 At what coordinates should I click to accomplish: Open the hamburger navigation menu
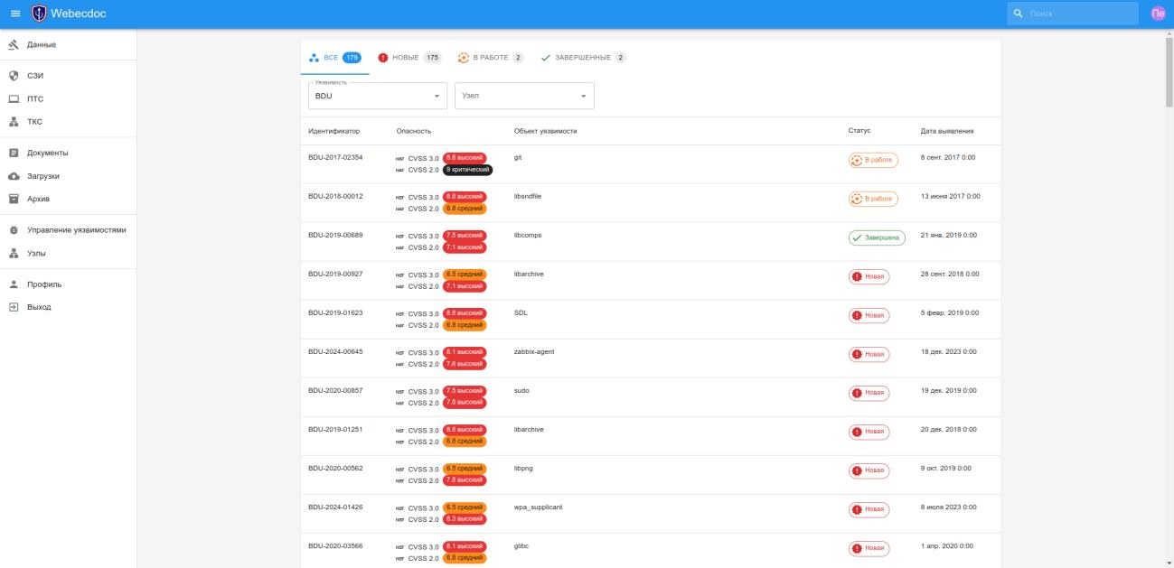point(15,14)
